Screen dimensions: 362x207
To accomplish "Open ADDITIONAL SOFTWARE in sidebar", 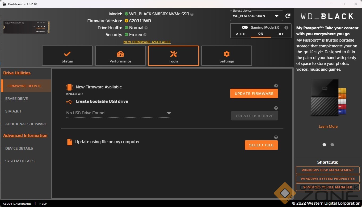I will pyautogui.click(x=26, y=124).
